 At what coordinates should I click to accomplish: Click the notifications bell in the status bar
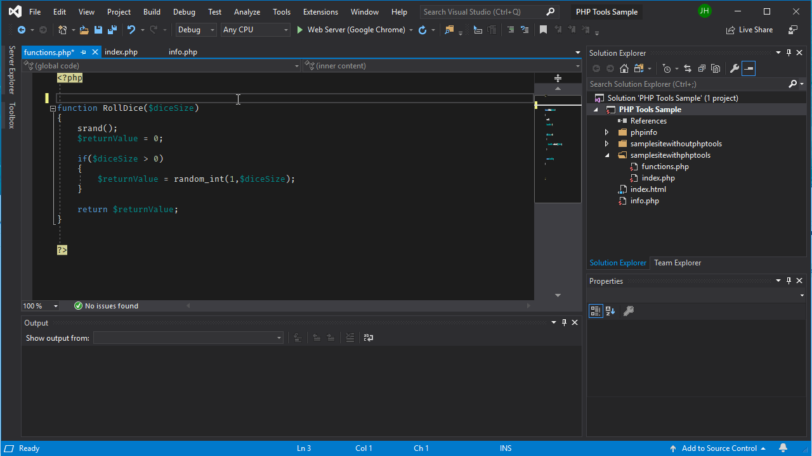[783, 448]
